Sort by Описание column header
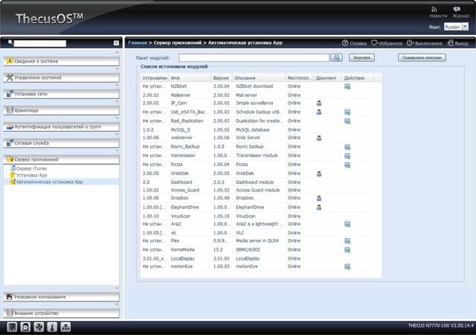Screen dimensions: 476x335 (x=259, y=78)
